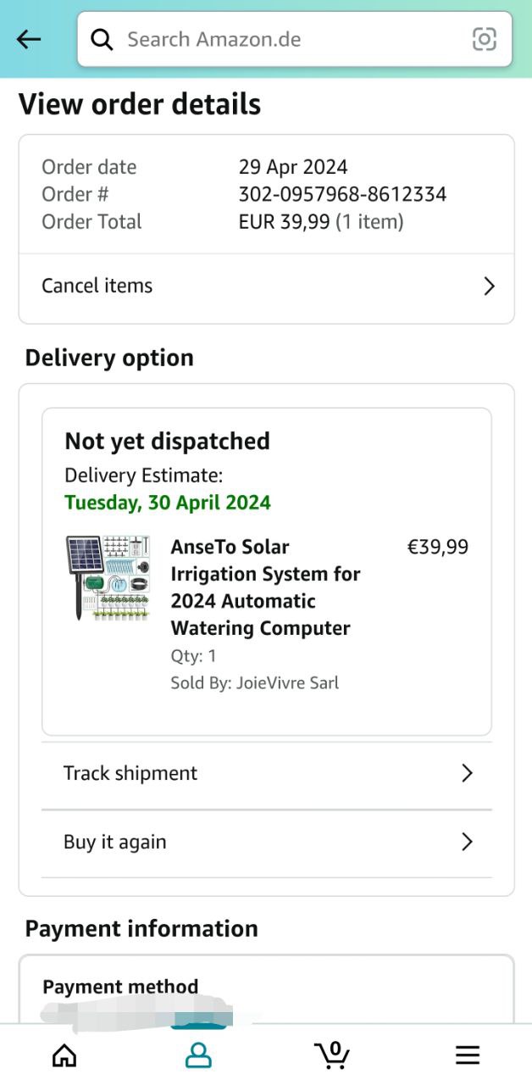Click the Tuesday, 30 April 2024 estimate
Screen dimensions: 532x1085
[x=168, y=503]
